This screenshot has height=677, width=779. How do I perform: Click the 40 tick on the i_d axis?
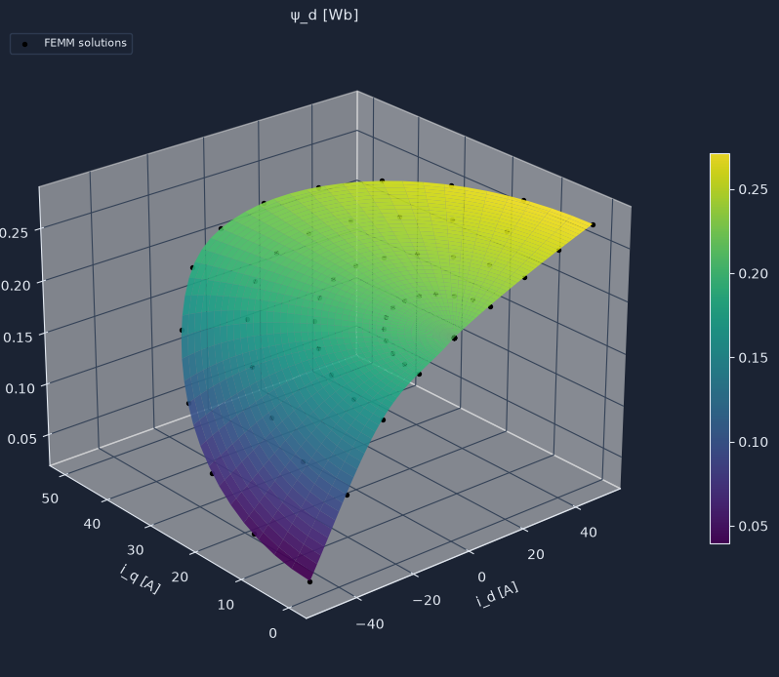pos(589,533)
